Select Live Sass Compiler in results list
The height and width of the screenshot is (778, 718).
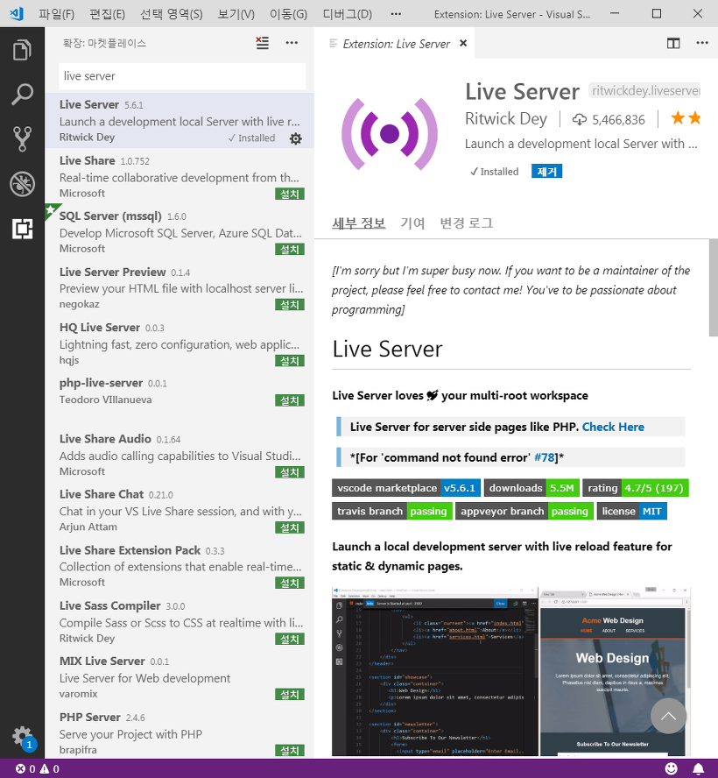click(179, 622)
